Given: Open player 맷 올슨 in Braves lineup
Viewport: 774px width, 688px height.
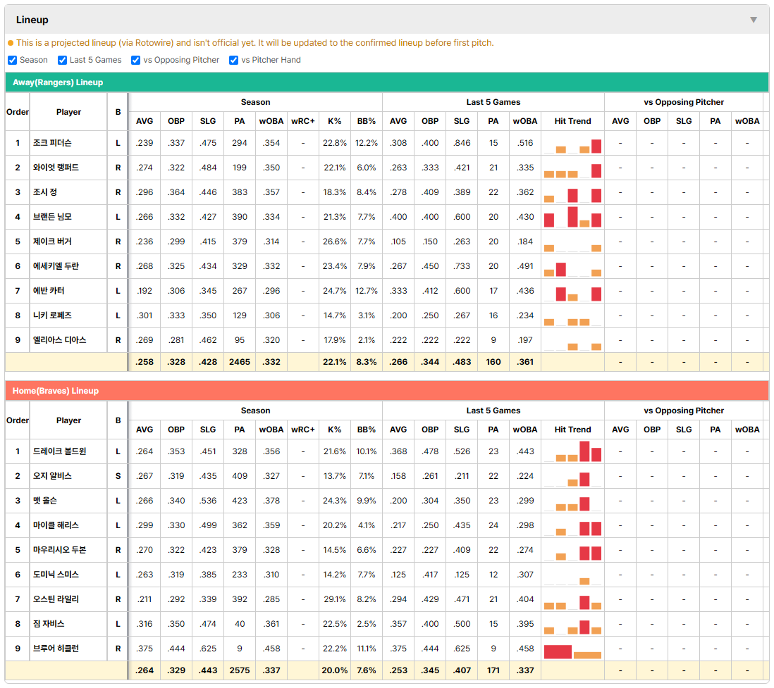Looking at the screenshot, I should (45, 501).
